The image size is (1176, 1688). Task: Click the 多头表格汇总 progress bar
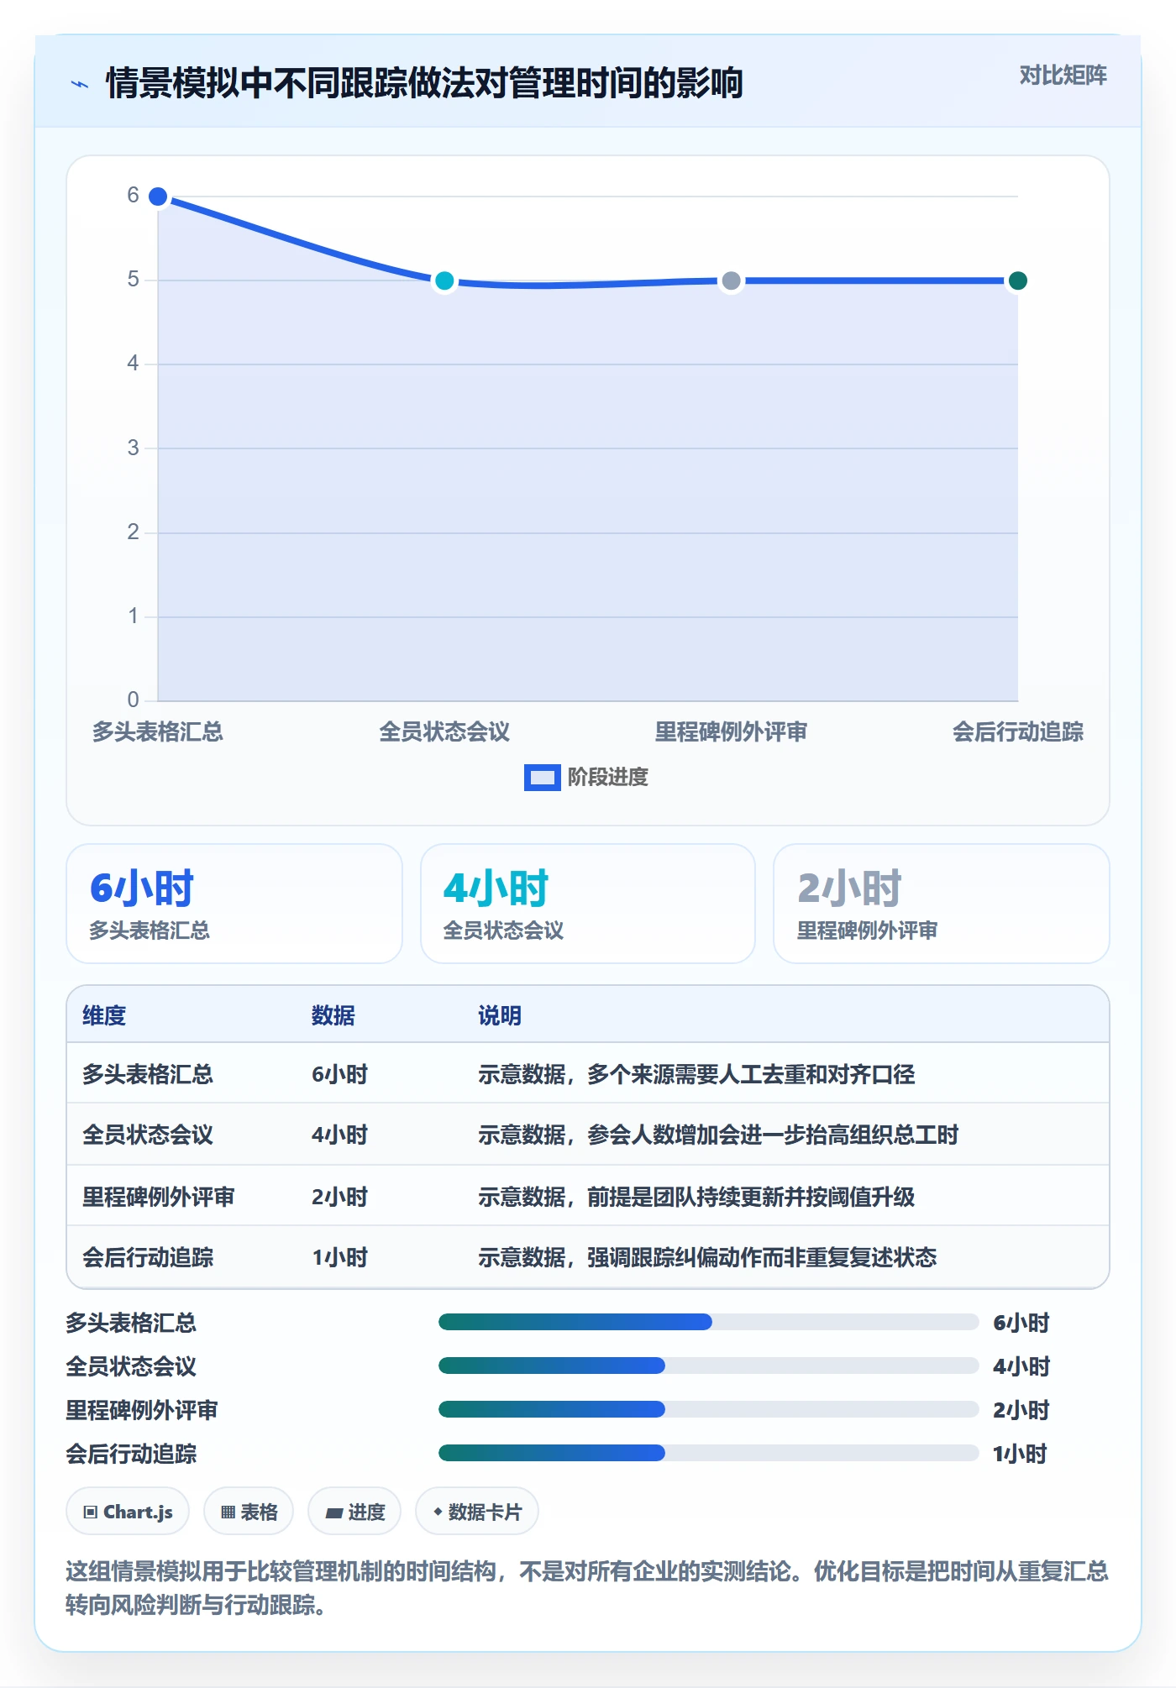(x=708, y=1323)
